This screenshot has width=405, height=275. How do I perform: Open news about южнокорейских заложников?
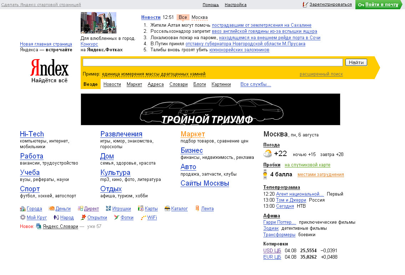[239, 50]
